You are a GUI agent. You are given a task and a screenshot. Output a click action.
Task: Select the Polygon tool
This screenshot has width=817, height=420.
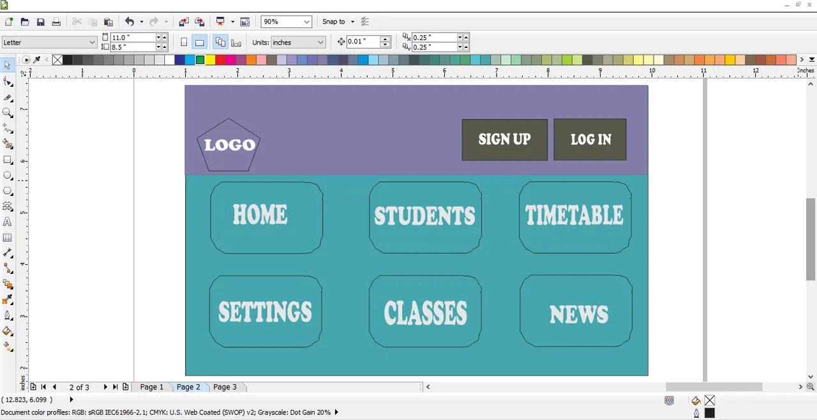(x=8, y=191)
